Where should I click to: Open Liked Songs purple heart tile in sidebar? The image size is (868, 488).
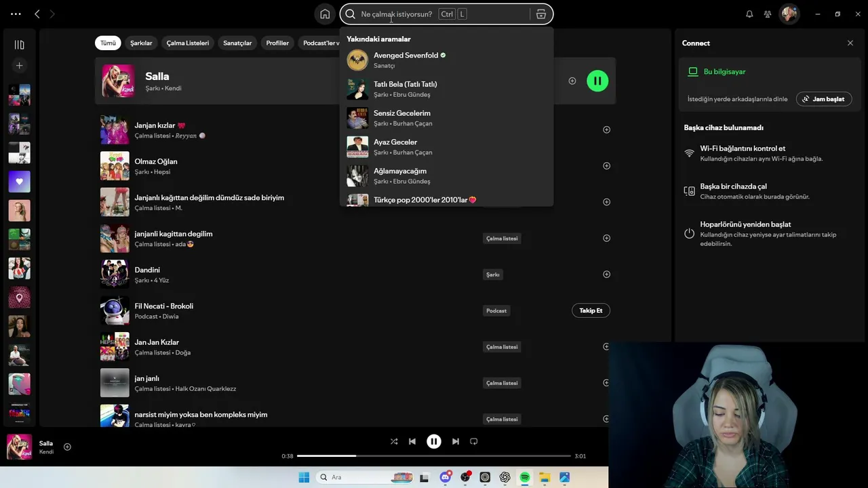tap(19, 182)
